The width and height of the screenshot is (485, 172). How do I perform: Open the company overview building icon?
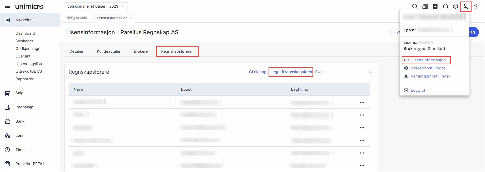point(425,6)
